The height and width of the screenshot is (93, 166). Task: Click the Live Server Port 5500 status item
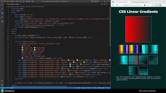click(x=101, y=88)
